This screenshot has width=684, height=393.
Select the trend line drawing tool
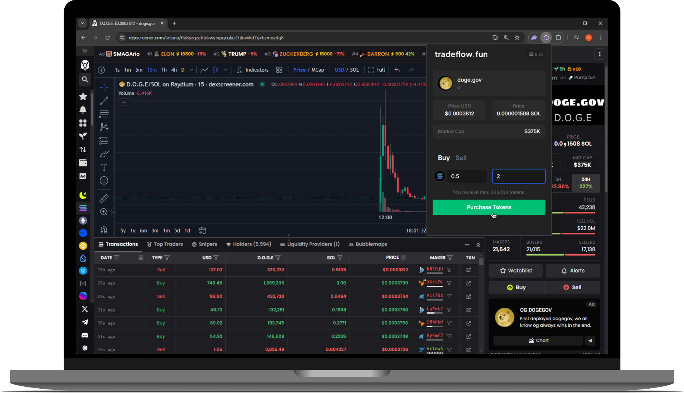[104, 101]
